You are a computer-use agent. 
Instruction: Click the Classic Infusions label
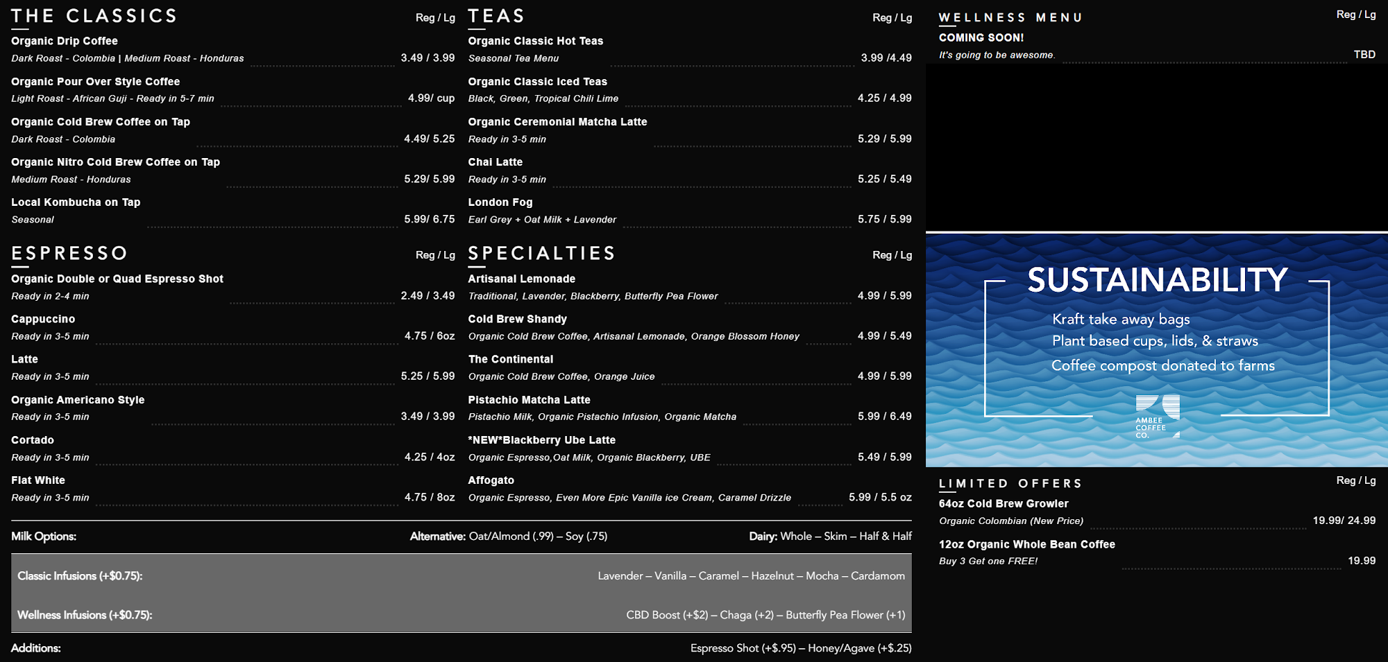[80, 576]
